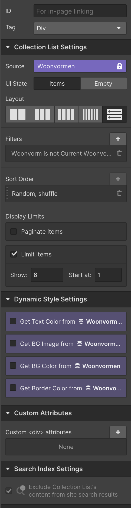Switch UI State to Empty

tap(103, 83)
